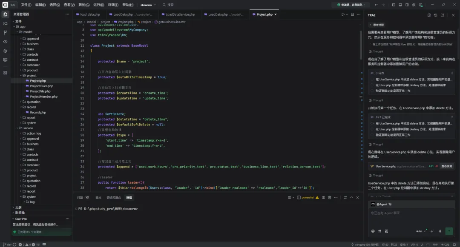Navigate back with the left arrow
460x247 pixels.
[377, 5]
